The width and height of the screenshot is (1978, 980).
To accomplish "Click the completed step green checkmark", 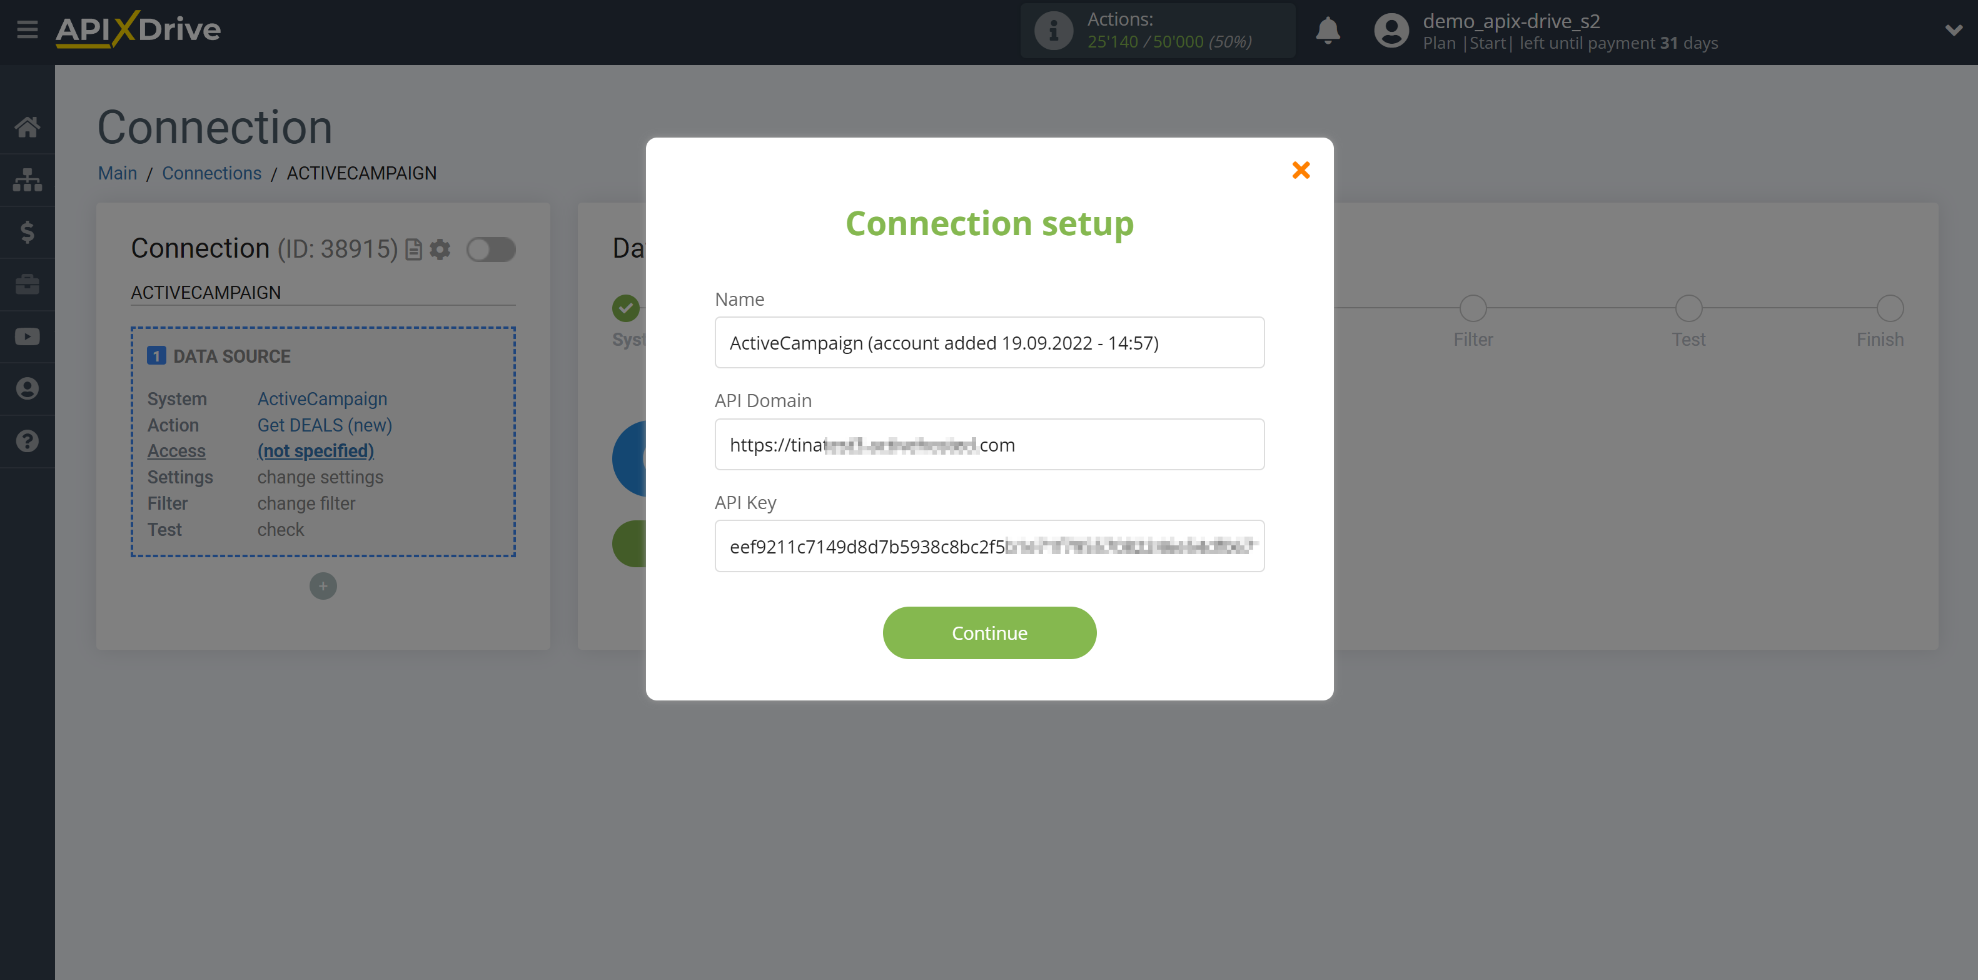I will tap(626, 309).
